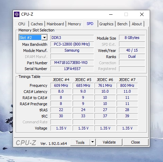Click the JEDEC #5 column header
163x162 pixels.
click(x=83, y=80)
